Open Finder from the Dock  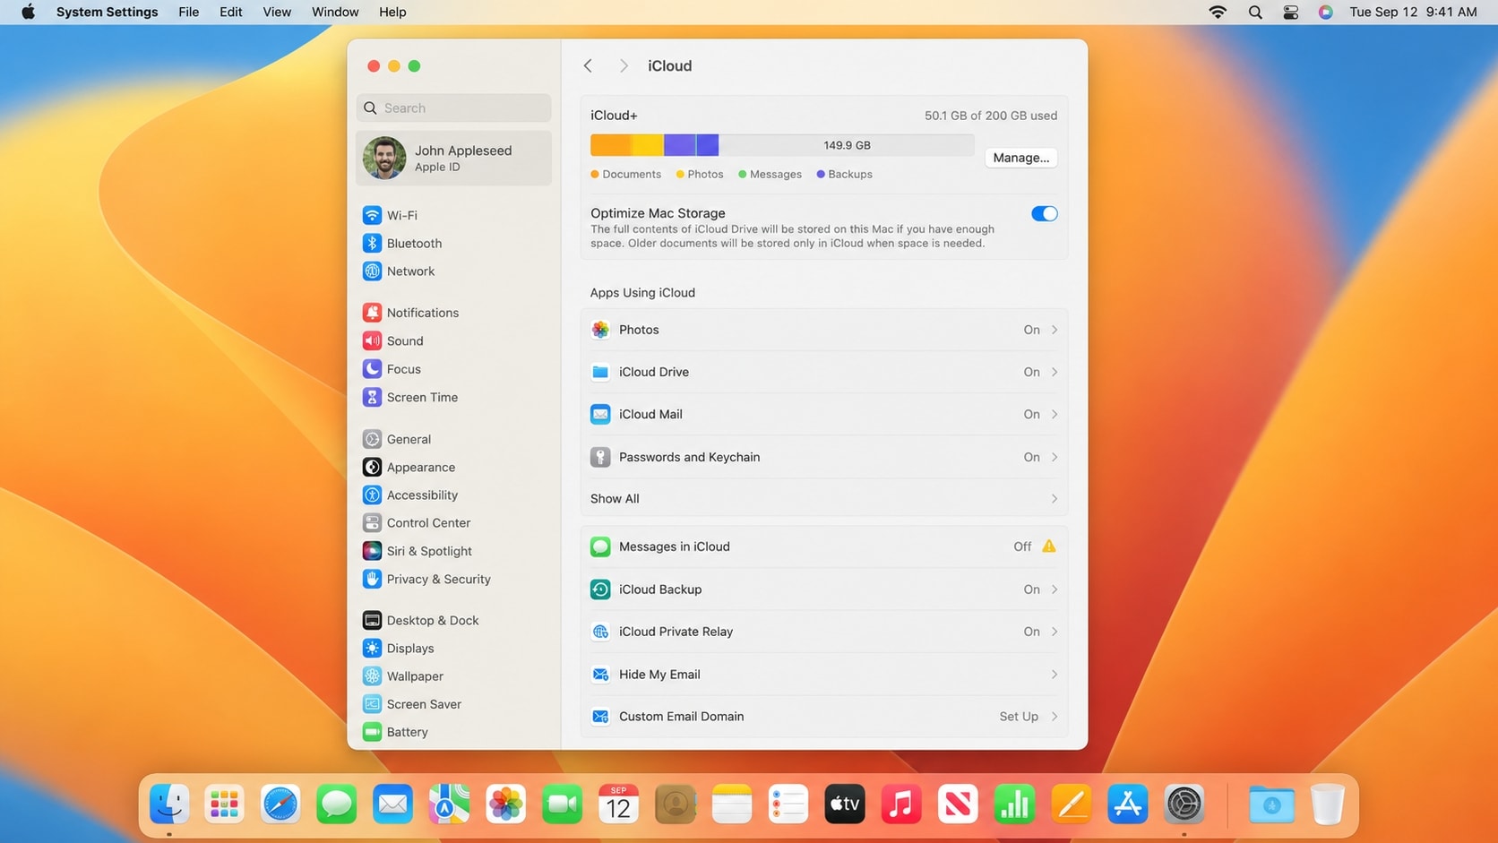(169, 804)
